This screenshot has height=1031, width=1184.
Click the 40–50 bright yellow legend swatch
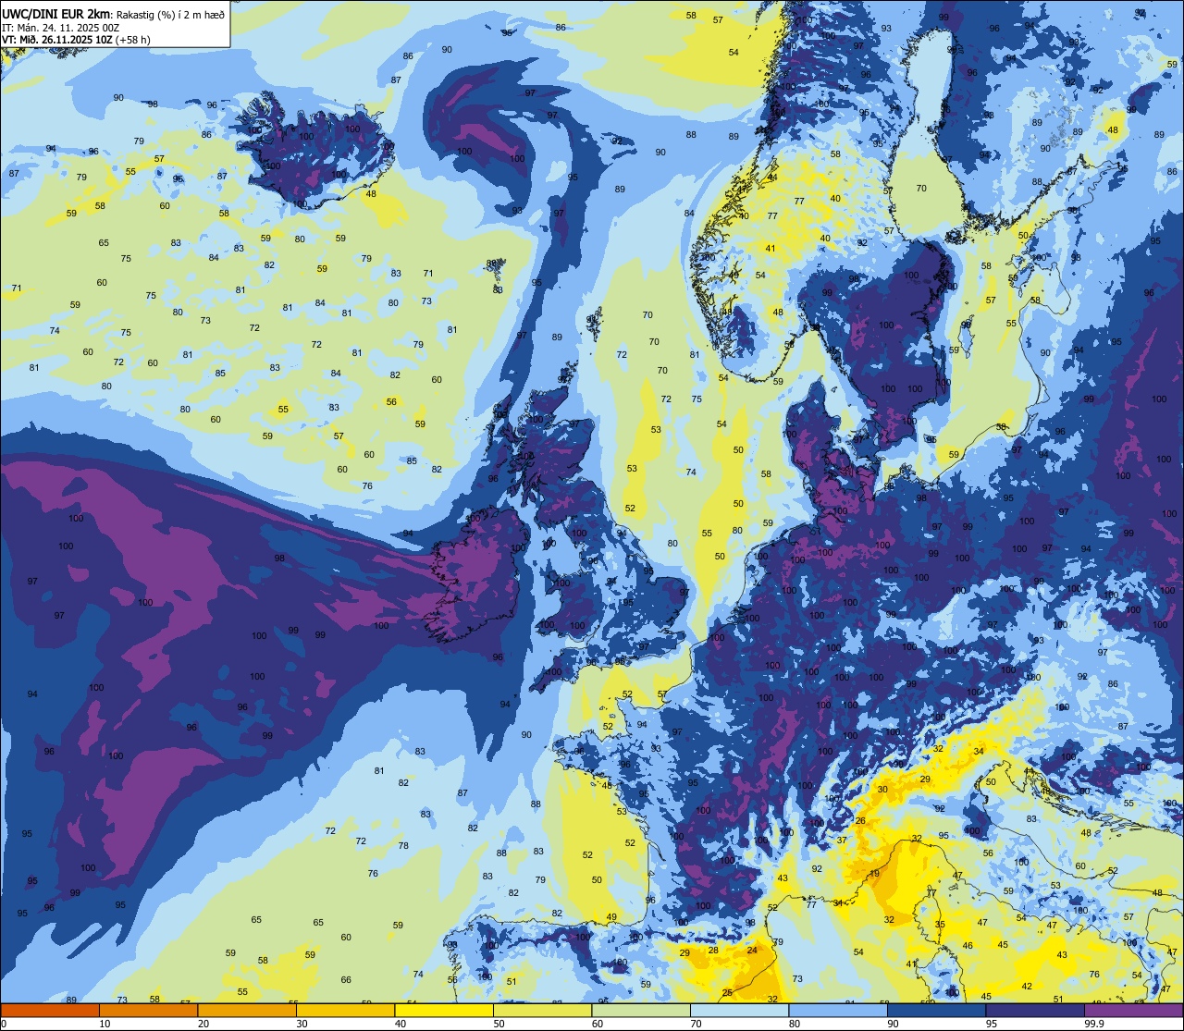click(x=443, y=1011)
